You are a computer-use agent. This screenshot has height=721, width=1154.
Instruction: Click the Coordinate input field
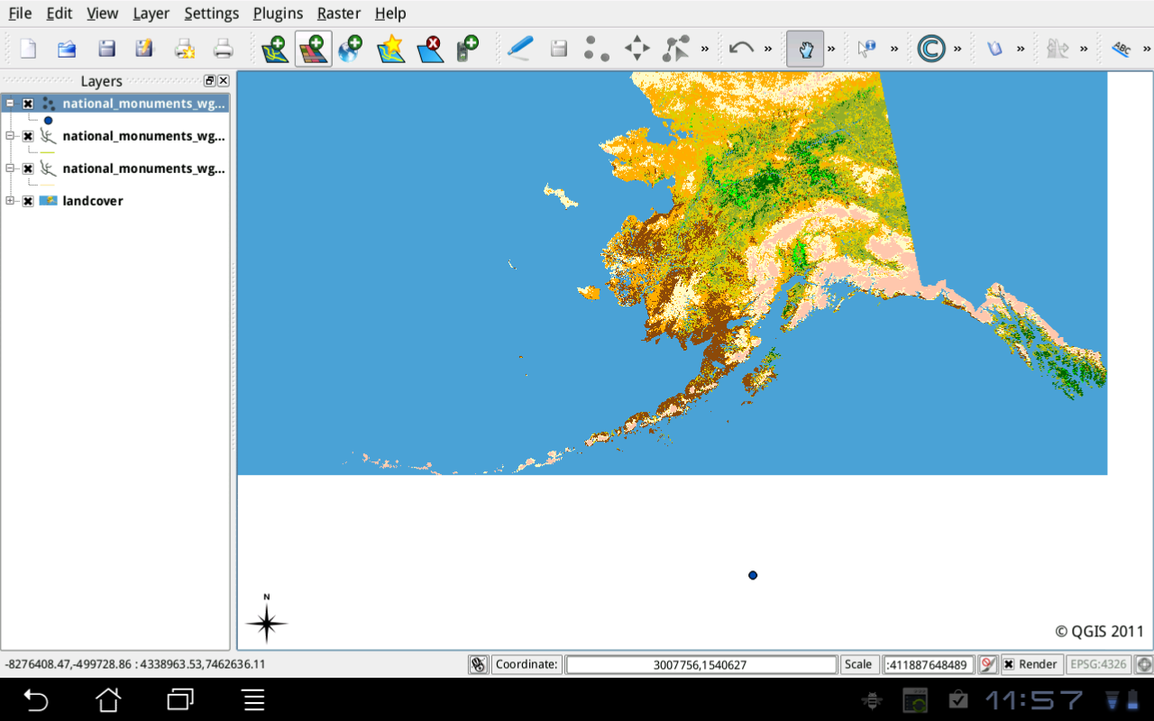point(701,664)
